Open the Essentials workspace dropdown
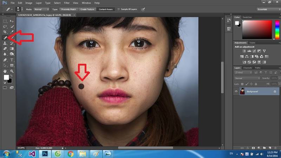The height and width of the screenshot is (158, 281). 268,9
